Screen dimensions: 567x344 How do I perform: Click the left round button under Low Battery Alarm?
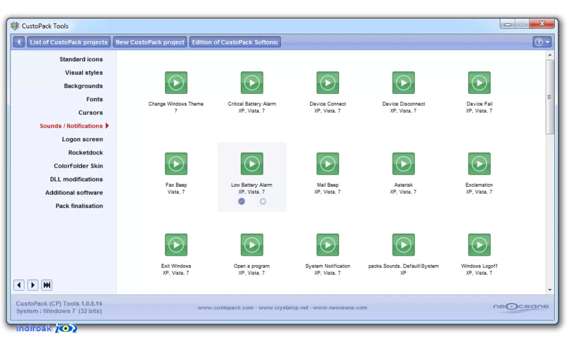[x=242, y=201]
